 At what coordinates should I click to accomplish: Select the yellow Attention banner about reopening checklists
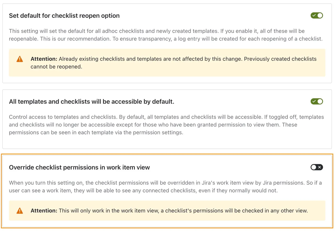167,63
